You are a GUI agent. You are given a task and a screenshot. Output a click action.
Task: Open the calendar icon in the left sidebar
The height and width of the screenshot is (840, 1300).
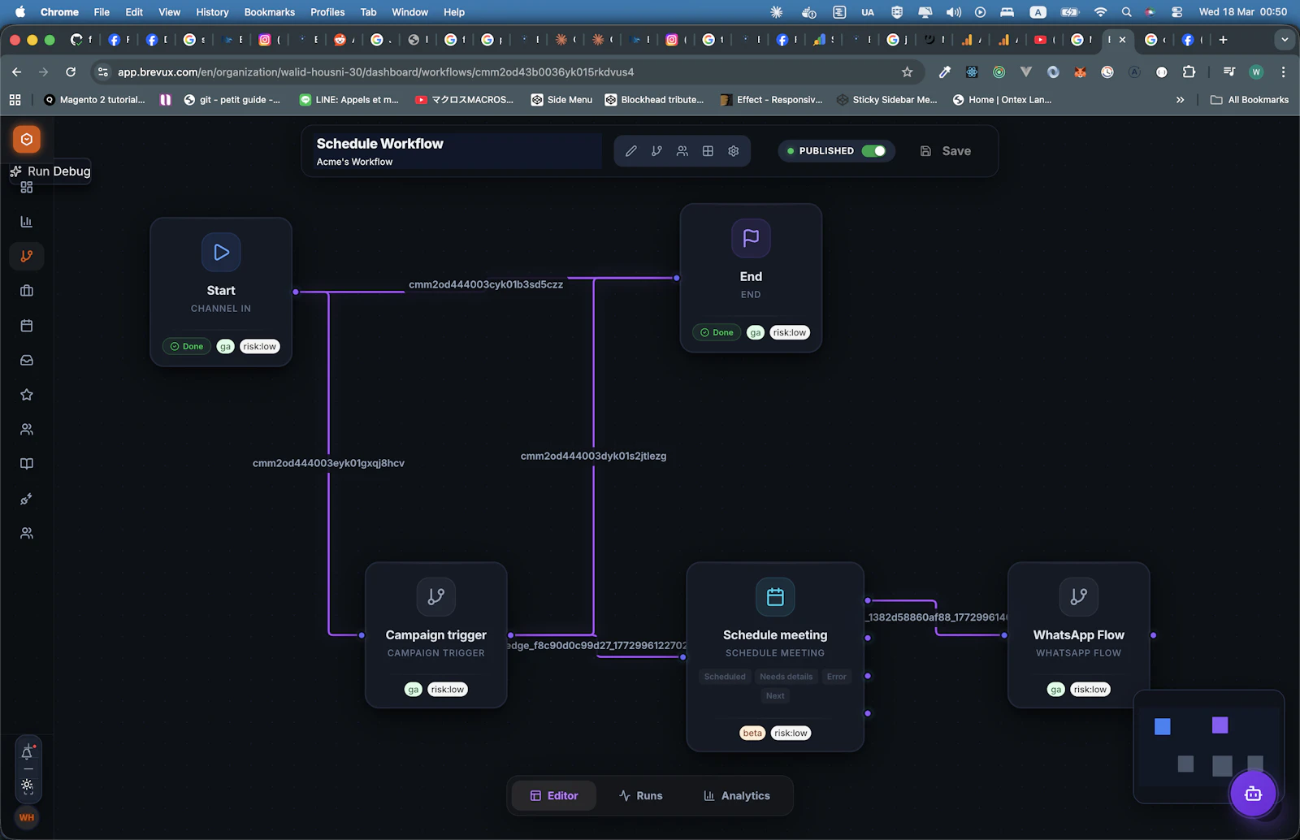[x=27, y=325]
